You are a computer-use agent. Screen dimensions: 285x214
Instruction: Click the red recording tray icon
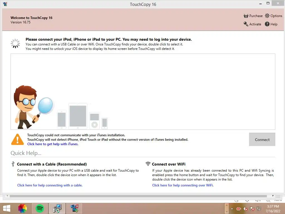click(239, 209)
